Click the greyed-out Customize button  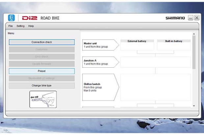(42, 50)
